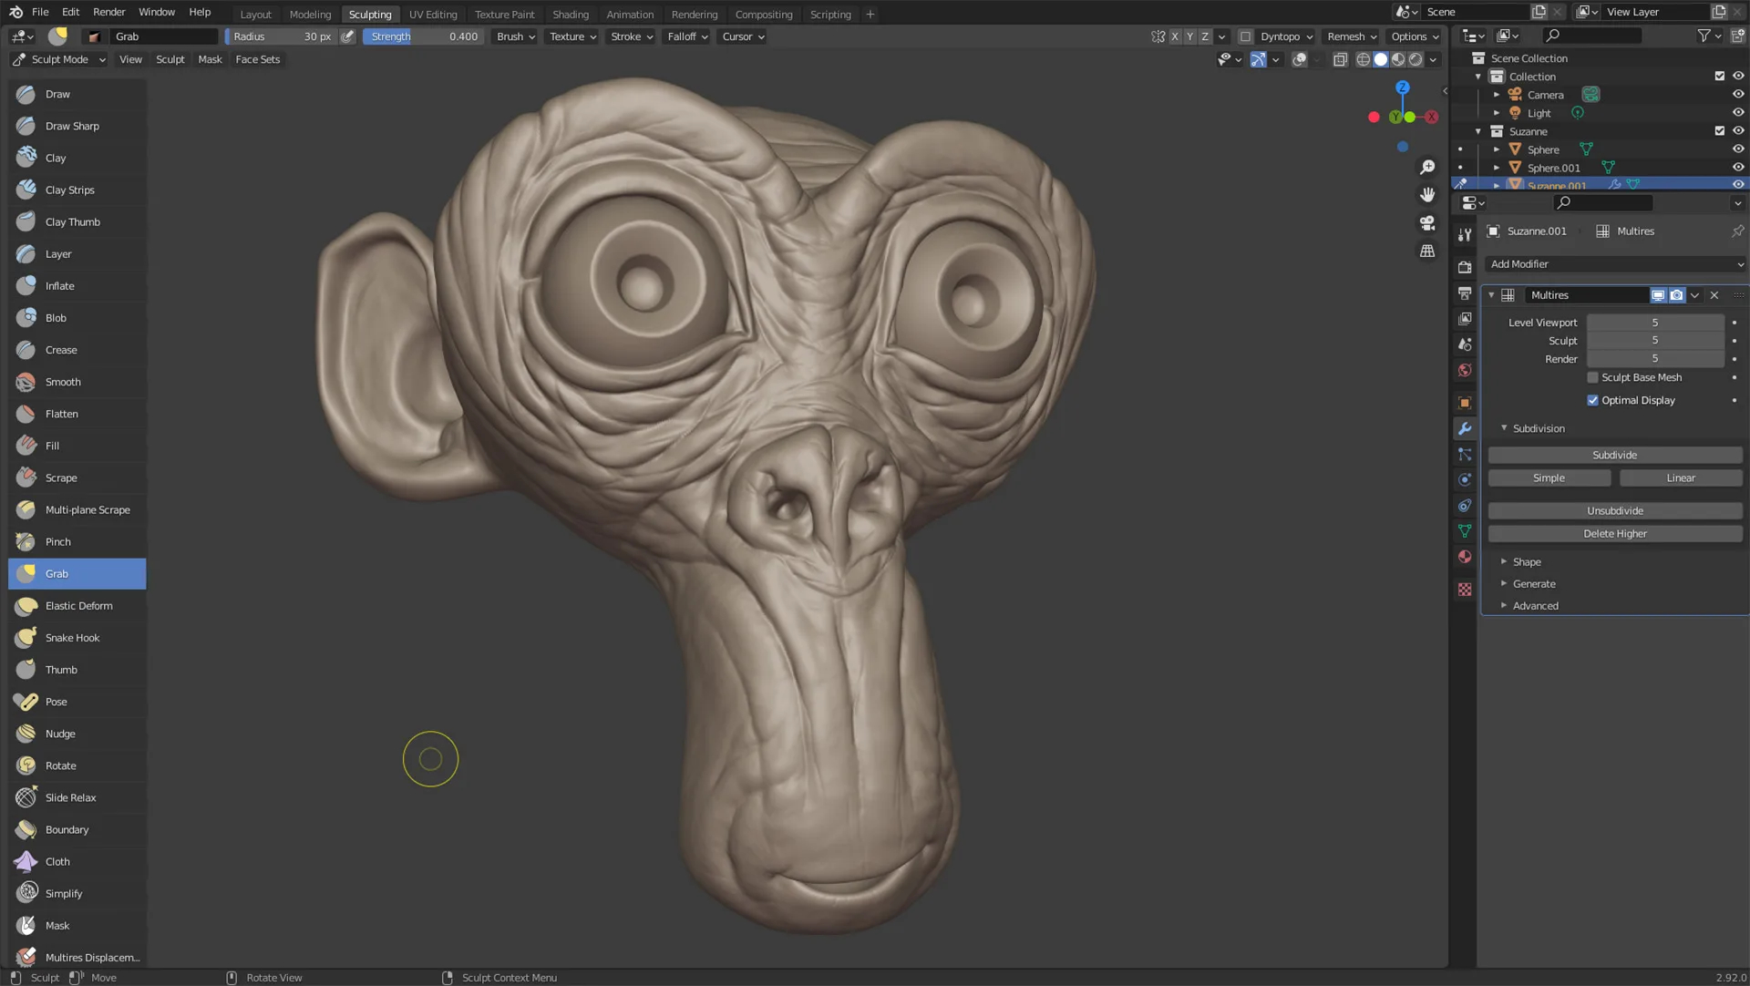Viewport: 1750px width, 986px height.
Task: Open the Falloff dropdown
Action: pyautogui.click(x=687, y=36)
